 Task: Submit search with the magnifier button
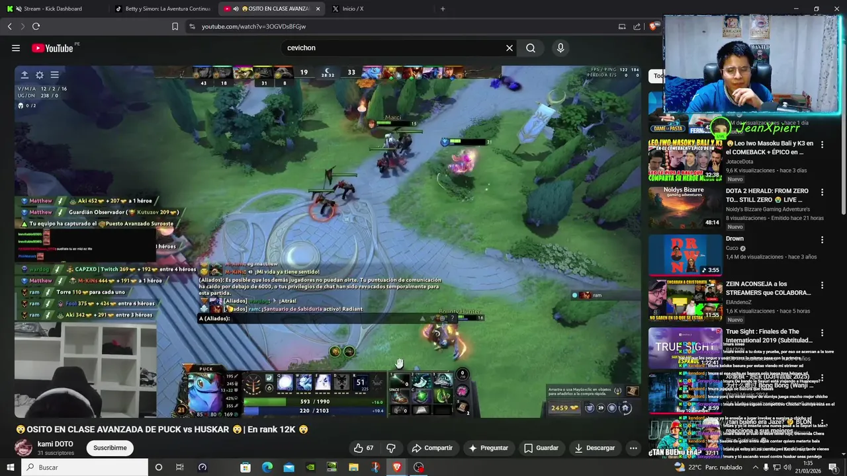tap(531, 48)
